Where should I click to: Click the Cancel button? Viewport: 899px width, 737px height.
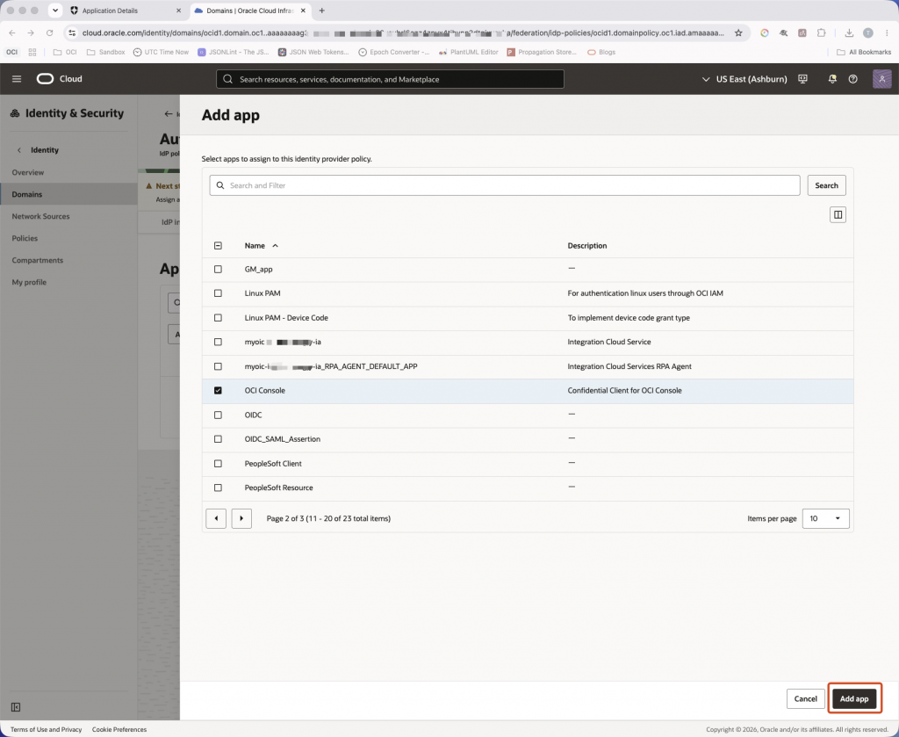[805, 698]
